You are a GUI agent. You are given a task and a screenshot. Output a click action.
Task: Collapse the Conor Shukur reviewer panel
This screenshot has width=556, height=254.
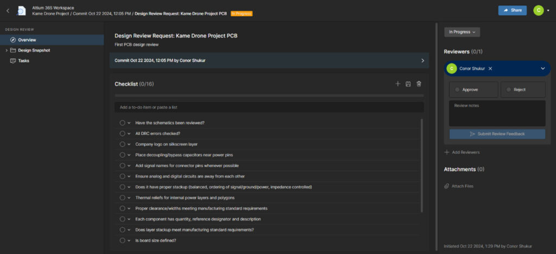point(542,69)
